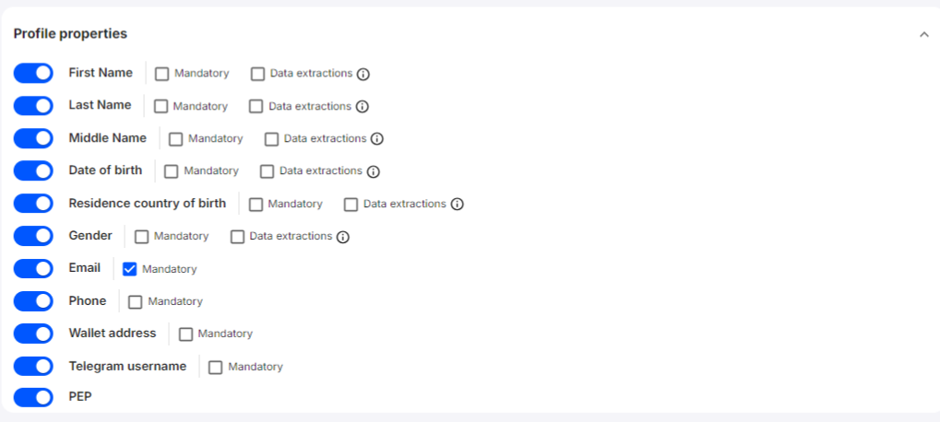This screenshot has height=422, width=940.
Task: Click info icon beside Middle Name data extractions
Action: pyautogui.click(x=377, y=139)
